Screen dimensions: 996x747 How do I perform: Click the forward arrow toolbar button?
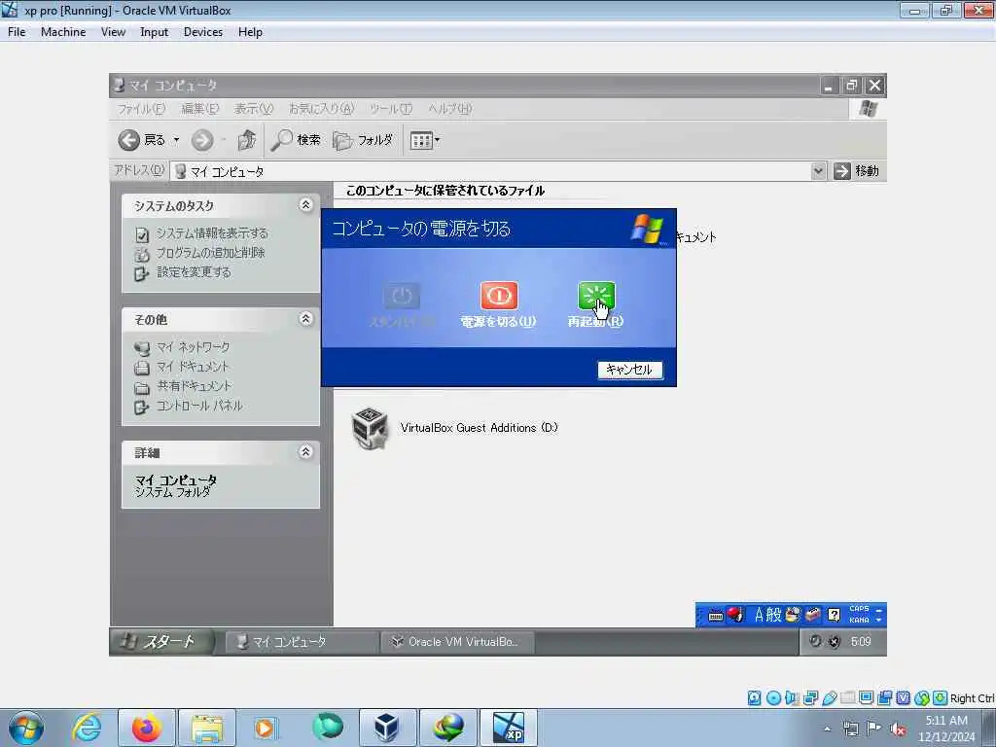pyautogui.click(x=202, y=140)
